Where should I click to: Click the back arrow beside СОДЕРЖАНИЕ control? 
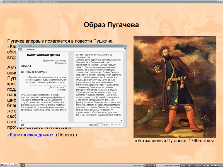tap(190, 165)
